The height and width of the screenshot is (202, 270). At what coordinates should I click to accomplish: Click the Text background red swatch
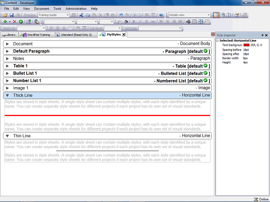coord(246,45)
